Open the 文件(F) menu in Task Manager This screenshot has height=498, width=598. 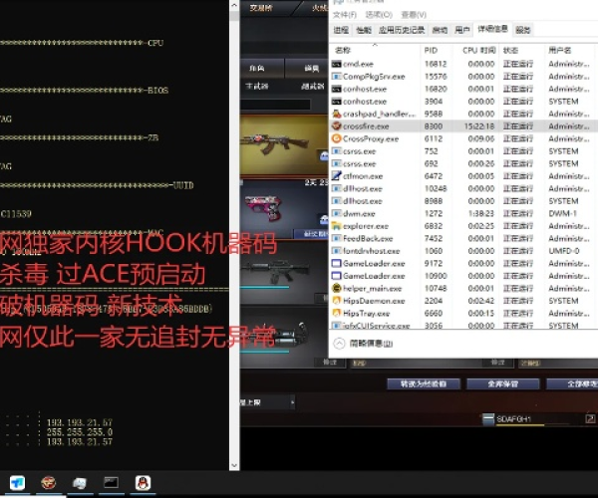345,15
